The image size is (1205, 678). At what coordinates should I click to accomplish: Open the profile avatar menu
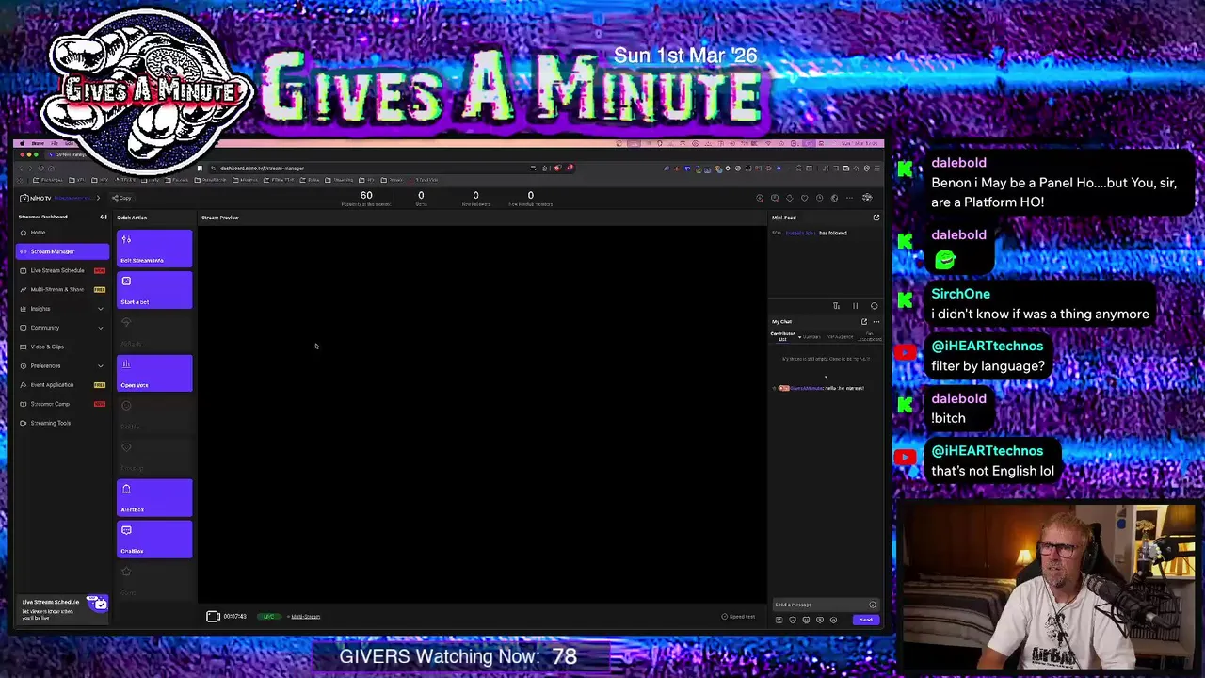(x=867, y=198)
